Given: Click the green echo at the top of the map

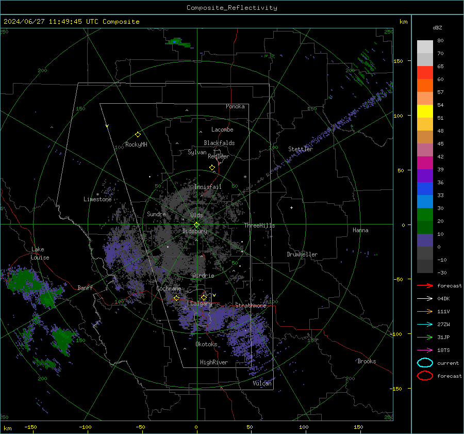Looking at the screenshot, I should point(177,42).
